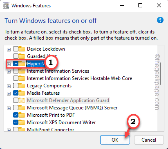Disable Microsoft Print to PDF checkbox
Viewport: 168px width, 149px height.
16,115
